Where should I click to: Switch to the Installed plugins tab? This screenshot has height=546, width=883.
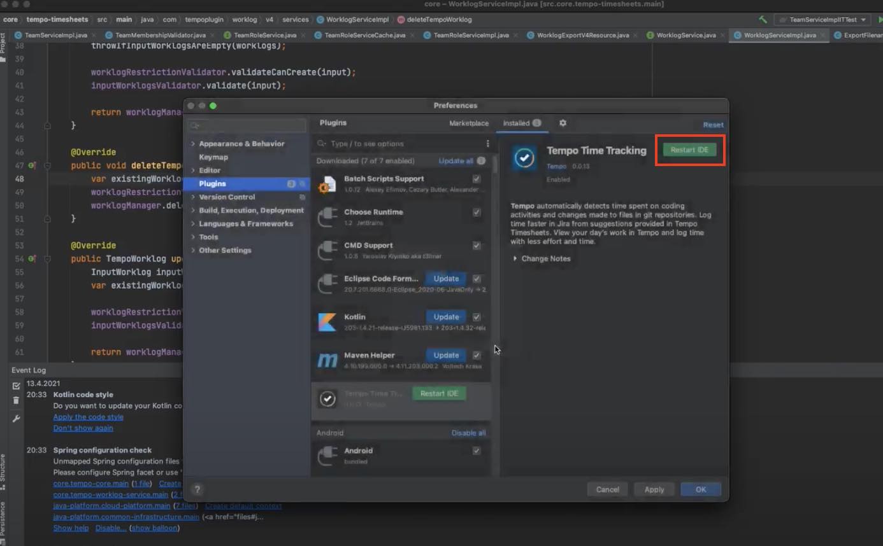(522, 123)
